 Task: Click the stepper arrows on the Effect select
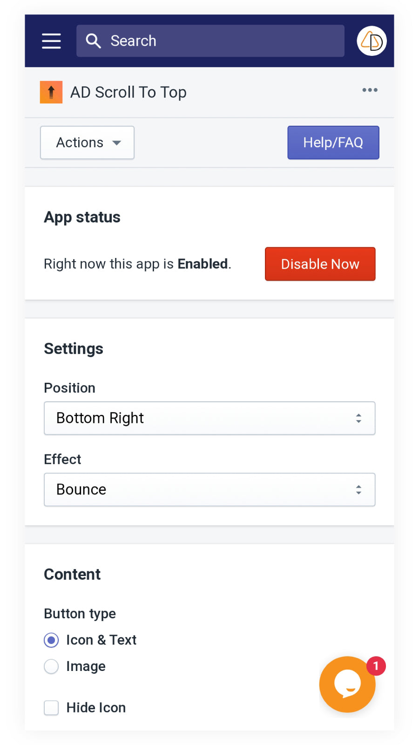click(x=358, y=489)
